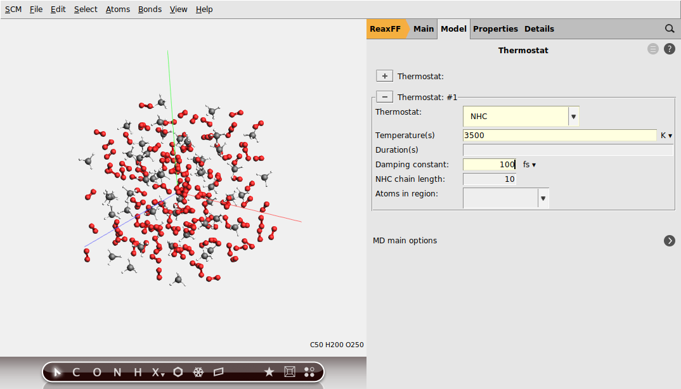Click the Duration(s) input field
The height and width of the screenshot is (389, 681).
[567, 150]
